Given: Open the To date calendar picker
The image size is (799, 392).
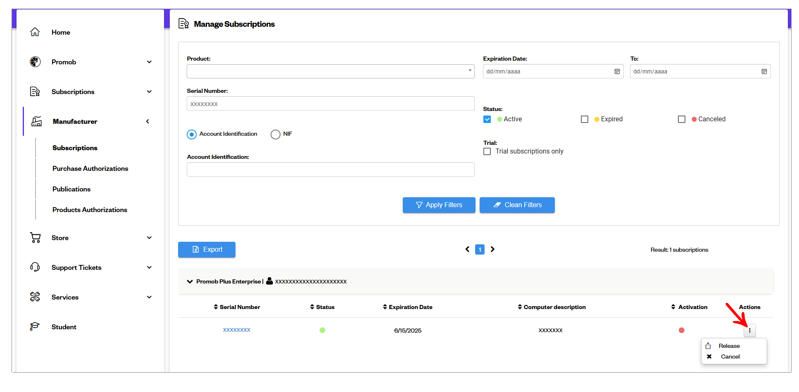Looking at the screenshot, I should pyautogui.click(x=764, y=71).
